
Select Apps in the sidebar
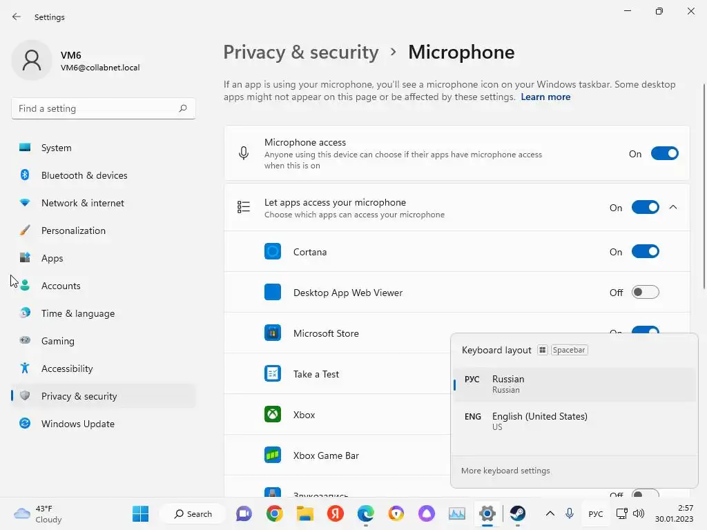click(104, 258)
